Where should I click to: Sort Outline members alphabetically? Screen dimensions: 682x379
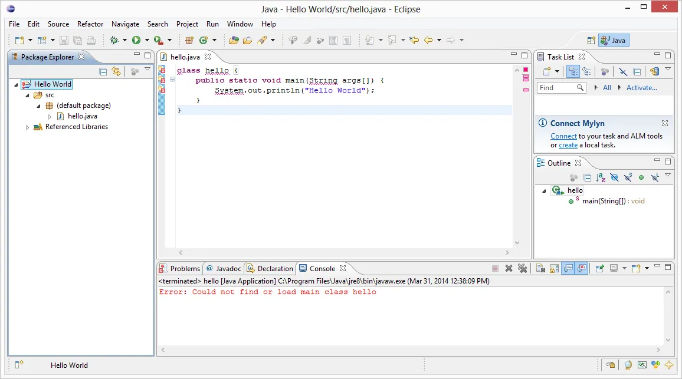pyautogui.click(x=601, y=177)
